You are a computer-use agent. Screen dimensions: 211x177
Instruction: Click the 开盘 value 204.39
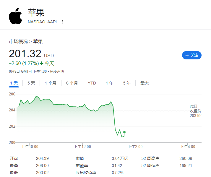pos(42,158)
